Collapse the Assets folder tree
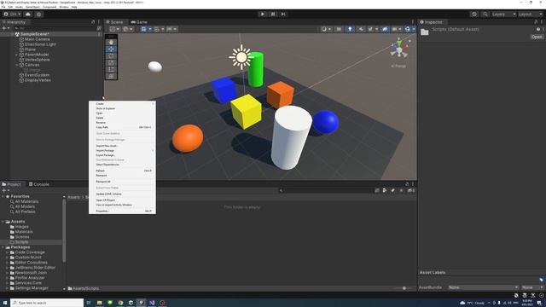 pos(3,222)
